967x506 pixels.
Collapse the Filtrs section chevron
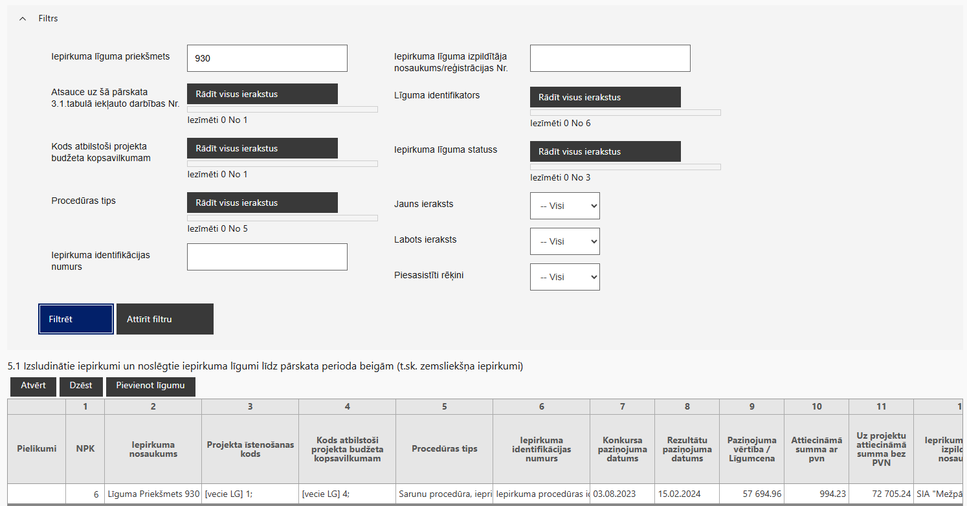click(x=23, y=19)
